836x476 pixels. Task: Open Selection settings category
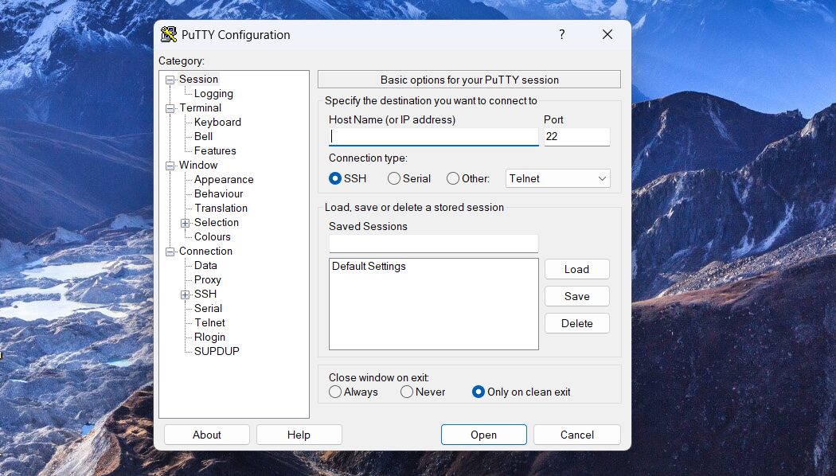pyautogui.click(x=217, y=223)
